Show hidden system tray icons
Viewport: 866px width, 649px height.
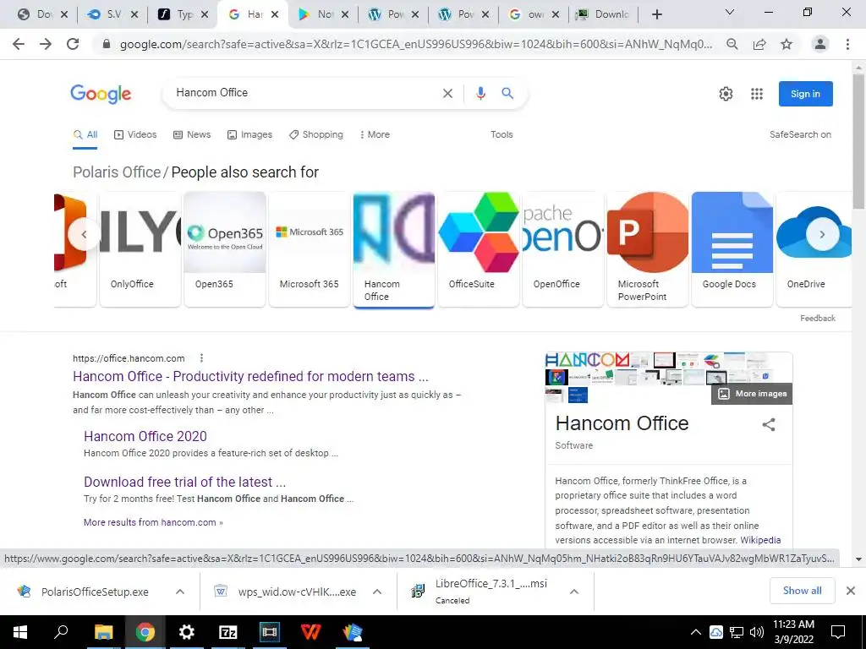tap(696, 632)
